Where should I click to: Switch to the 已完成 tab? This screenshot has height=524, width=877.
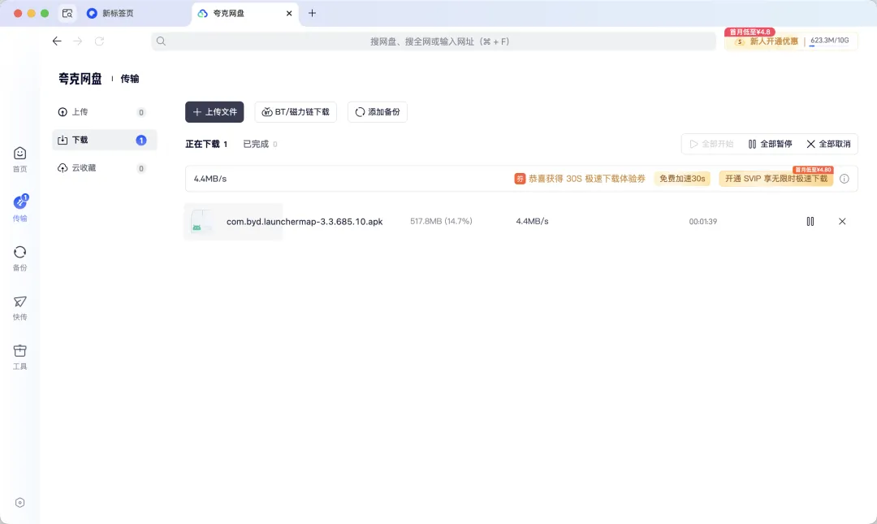click(260, 144)
